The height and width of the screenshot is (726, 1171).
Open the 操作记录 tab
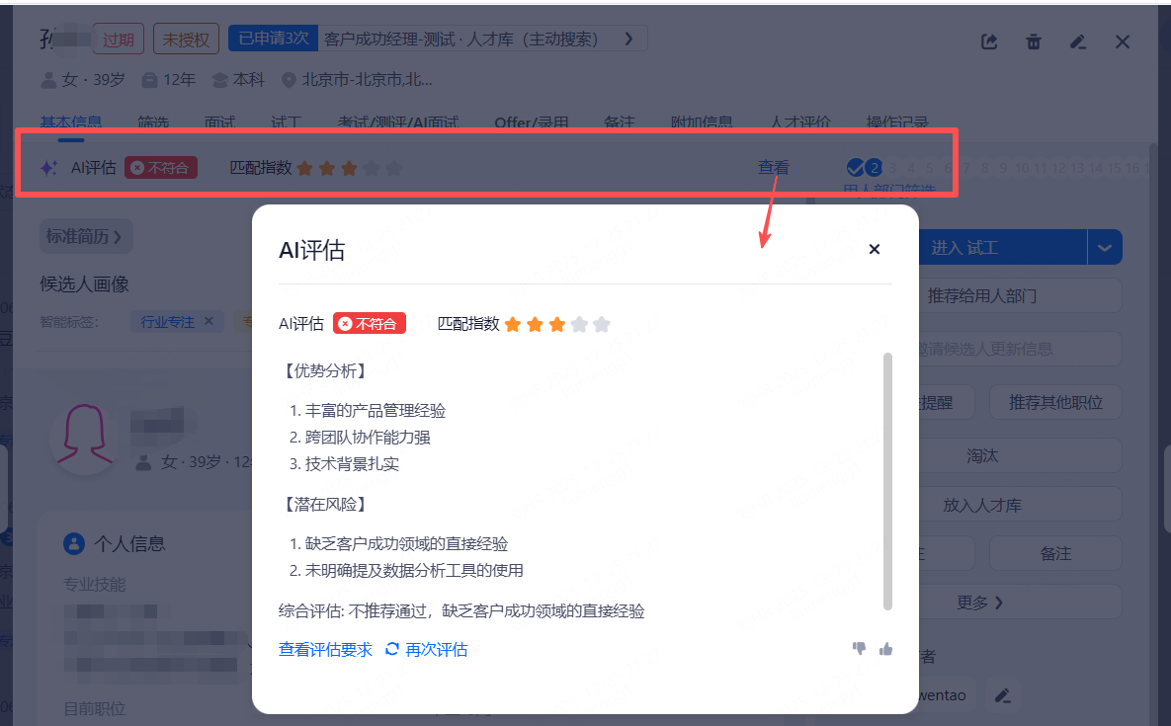897,122
